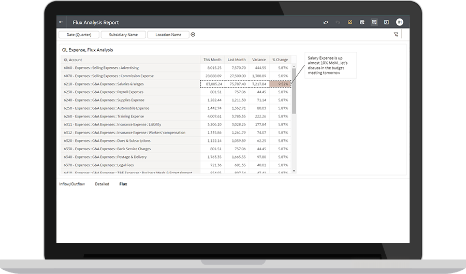
Task: Click the 7,570.70 Last Month value
Action: pyautogui.click(x=239, y=68)
